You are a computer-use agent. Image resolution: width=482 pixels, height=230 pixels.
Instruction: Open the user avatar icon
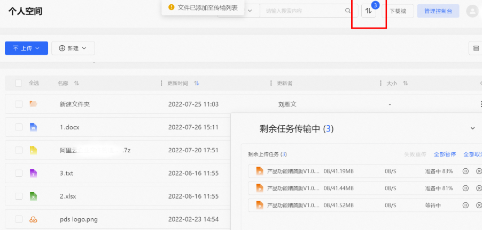(472, 11)
